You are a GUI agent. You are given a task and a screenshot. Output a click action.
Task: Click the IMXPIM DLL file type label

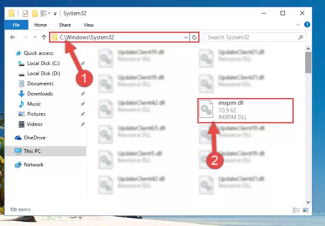click(232, 117)
